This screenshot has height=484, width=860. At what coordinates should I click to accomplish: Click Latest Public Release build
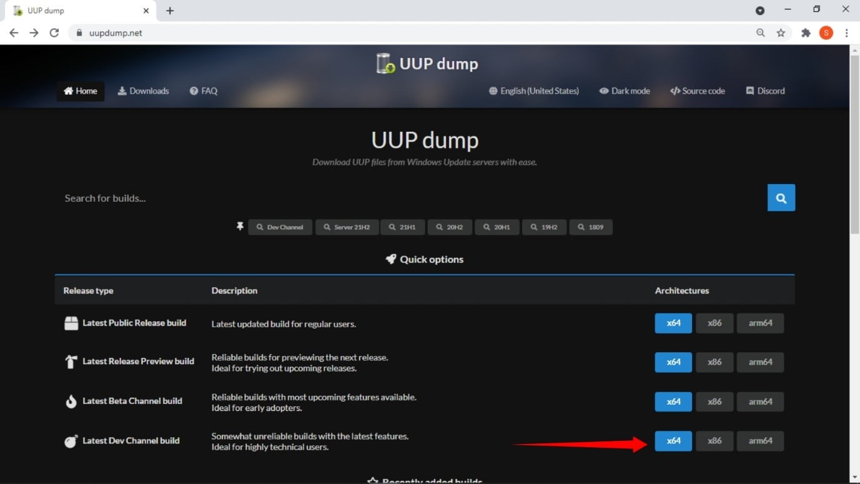pos(134,323)
